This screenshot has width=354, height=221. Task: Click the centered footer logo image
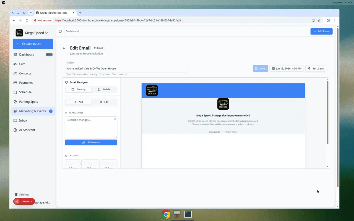click(x=223, y=104)
